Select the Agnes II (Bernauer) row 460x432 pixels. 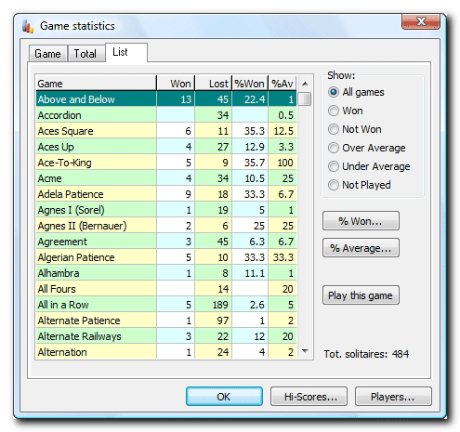click(166, 226)
